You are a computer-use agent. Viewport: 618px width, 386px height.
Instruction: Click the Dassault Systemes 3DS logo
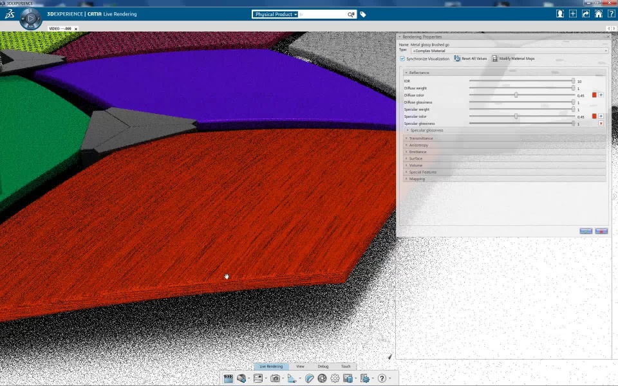click(x=10, y=14)
